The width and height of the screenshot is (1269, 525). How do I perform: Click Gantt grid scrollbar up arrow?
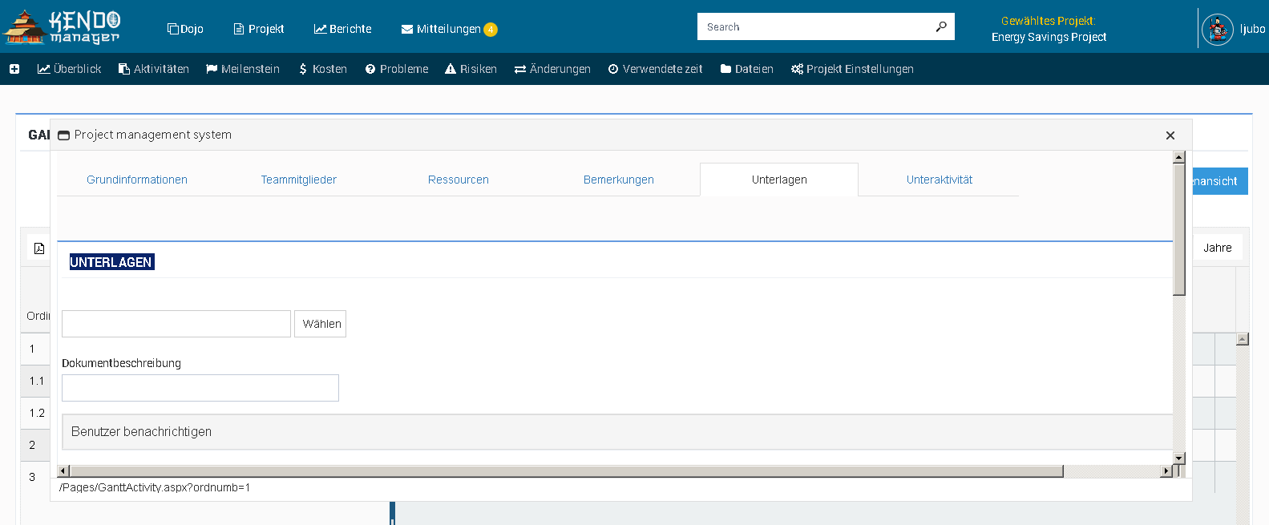pos(1243,339)
